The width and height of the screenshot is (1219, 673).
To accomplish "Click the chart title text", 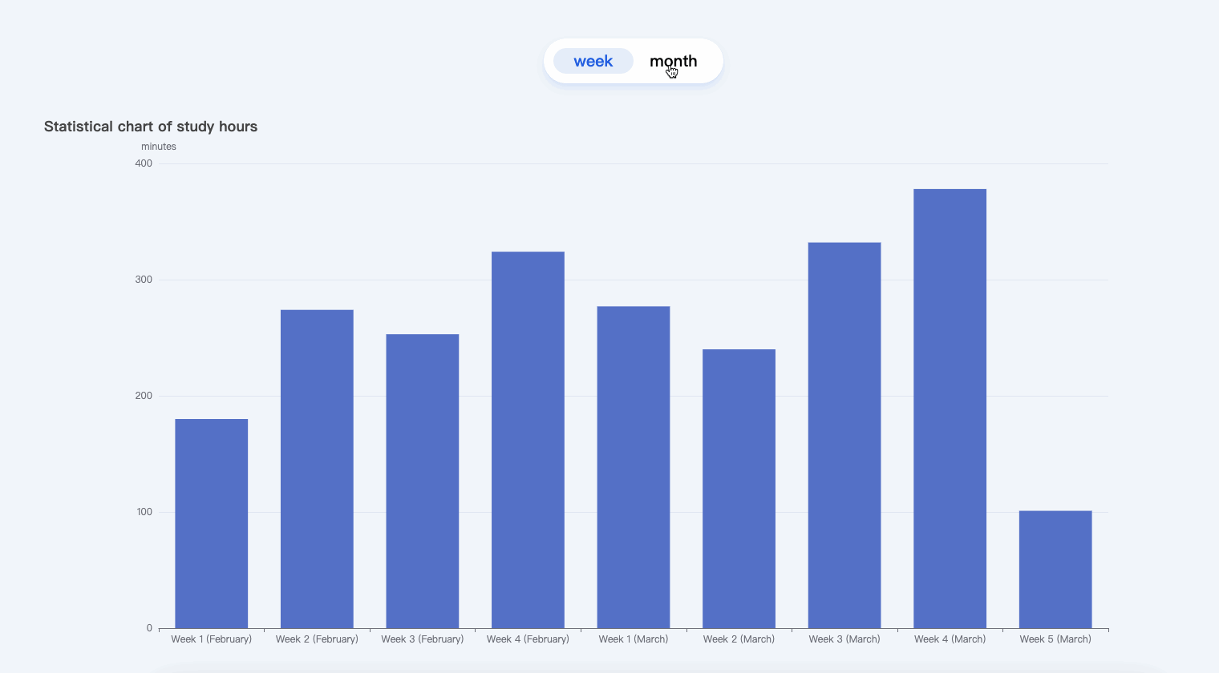I will coord(151,126).
